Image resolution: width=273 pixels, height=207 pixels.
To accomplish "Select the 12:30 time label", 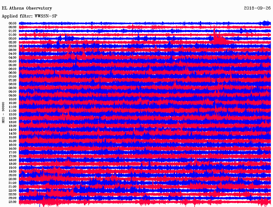I will coord(13,118).
